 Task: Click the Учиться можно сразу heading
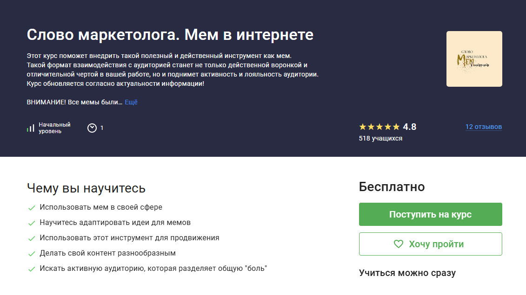407,273
